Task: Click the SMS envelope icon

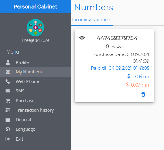Action: tap(8, 91)
